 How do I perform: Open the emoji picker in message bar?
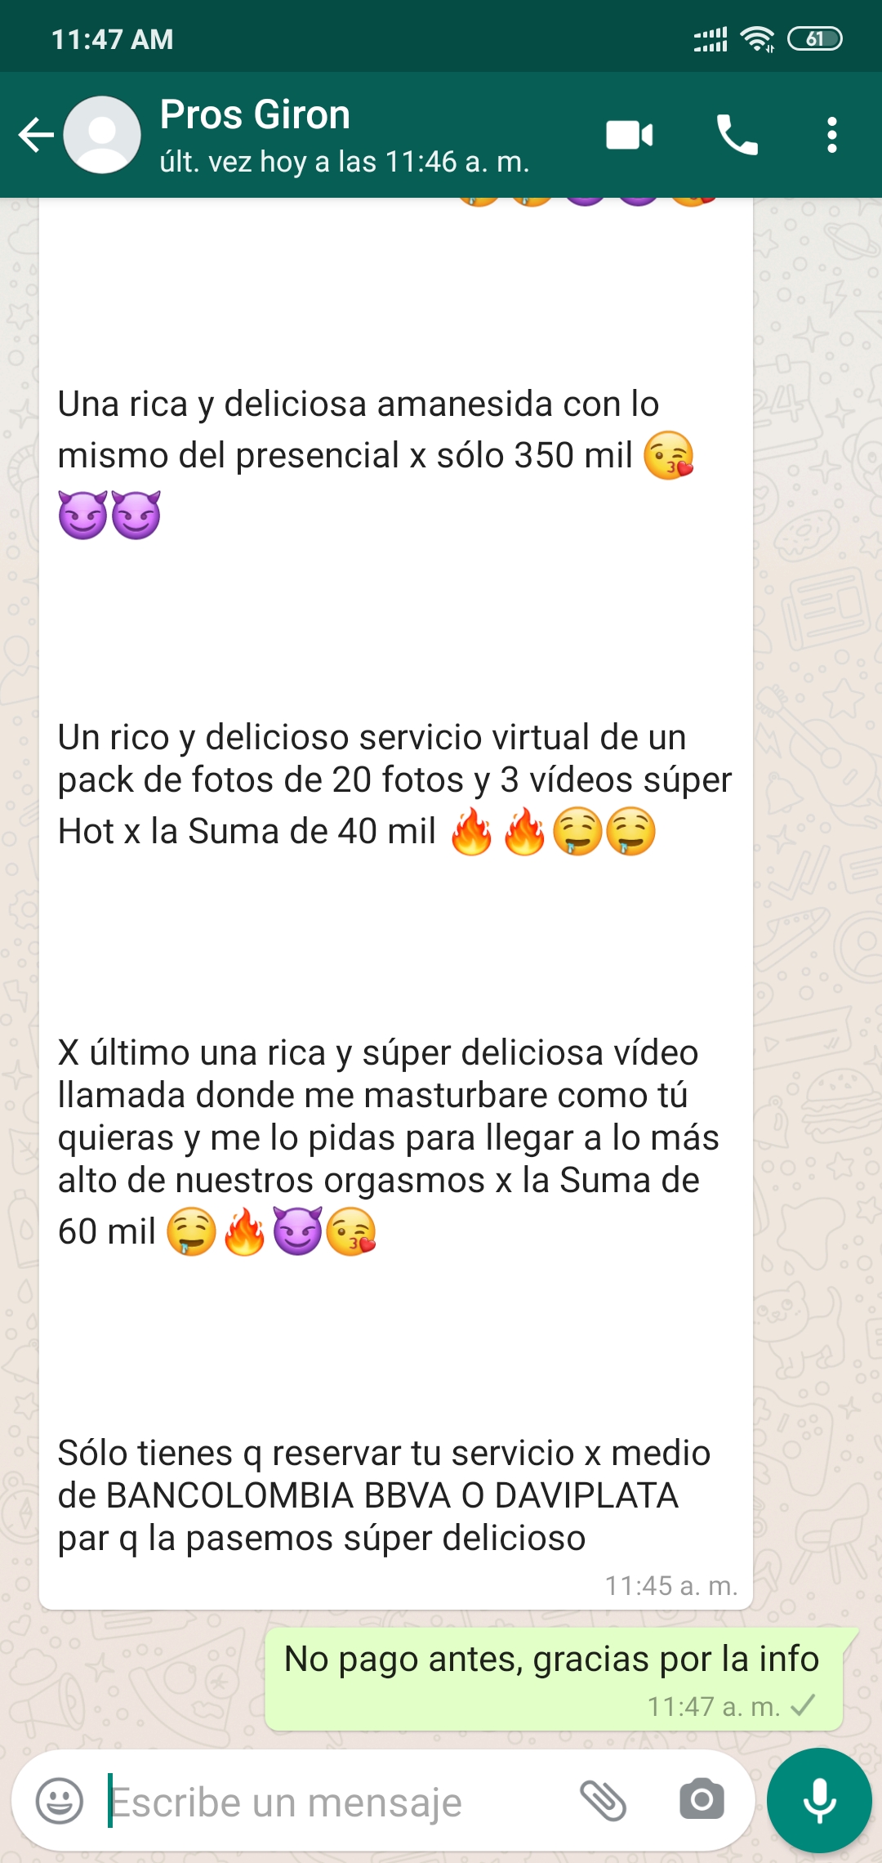[60, 1800]
